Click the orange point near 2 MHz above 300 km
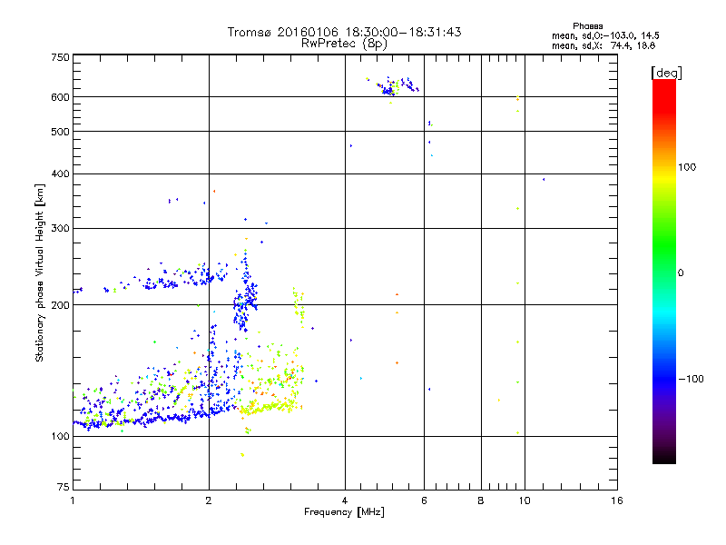The height and width of the screenshot is (545, 726). pos(214,191)
